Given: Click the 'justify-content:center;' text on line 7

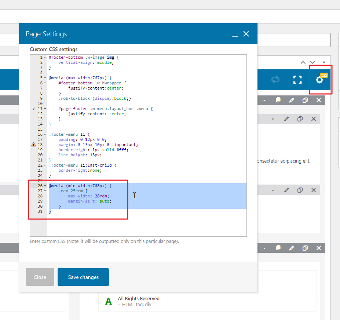Looking at the screenshot, I should (96, 88).
